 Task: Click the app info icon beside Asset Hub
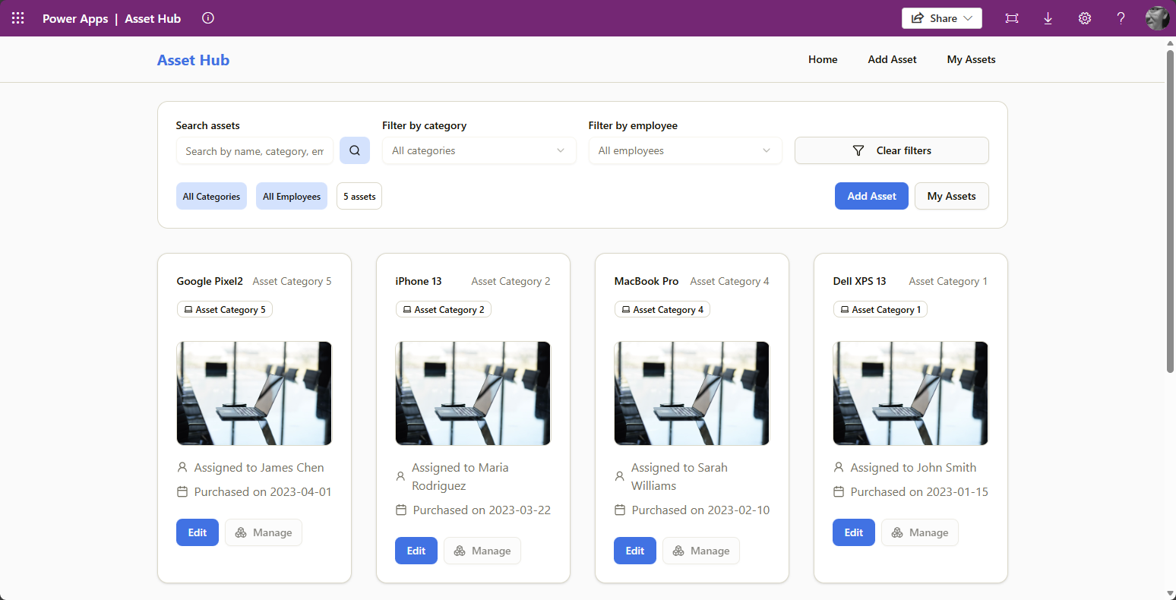208,18
